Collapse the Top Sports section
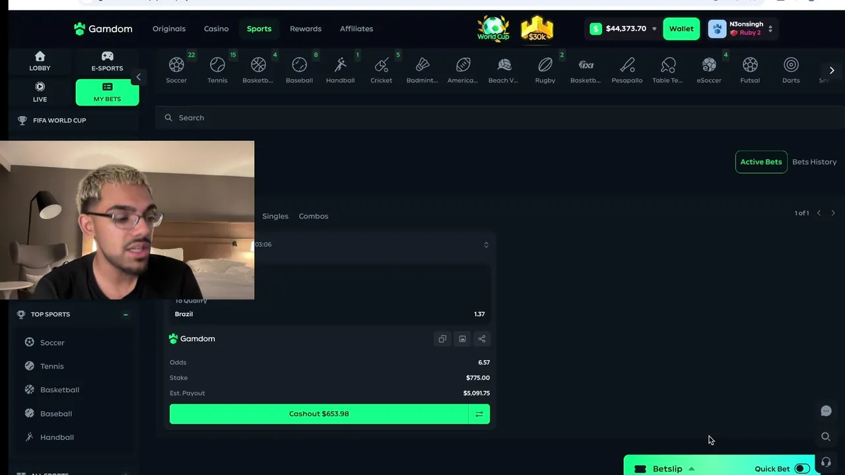The height and width of the screenshot is (475, 845). point(125,315)
